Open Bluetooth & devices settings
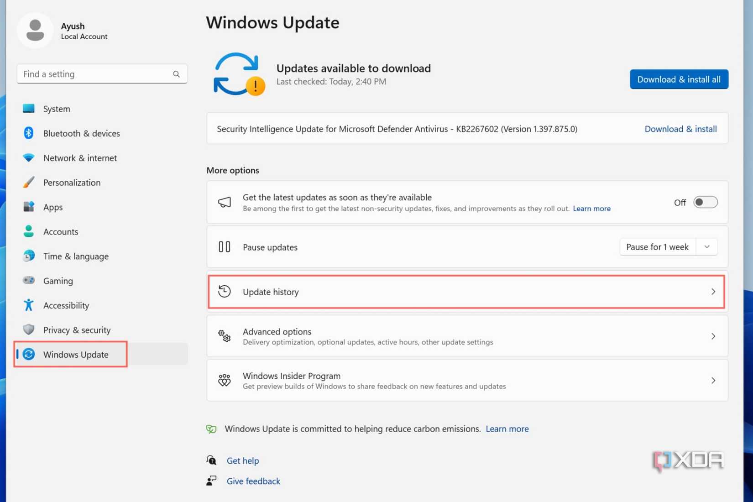 click(28, 133)
